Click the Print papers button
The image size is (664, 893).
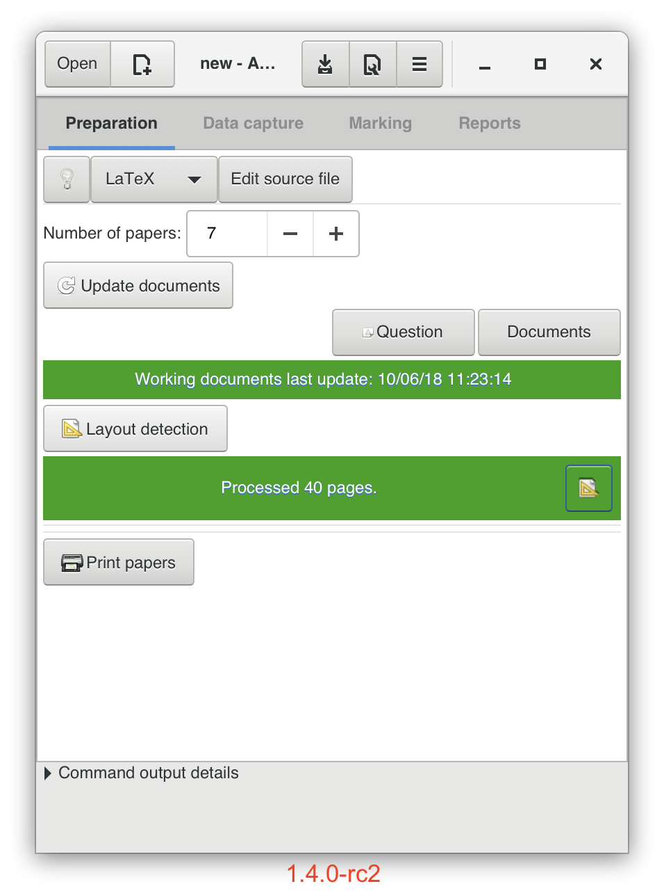point(119,563)
